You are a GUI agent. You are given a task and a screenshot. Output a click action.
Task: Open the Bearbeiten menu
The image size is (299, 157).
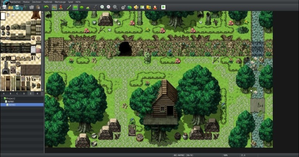15,2
